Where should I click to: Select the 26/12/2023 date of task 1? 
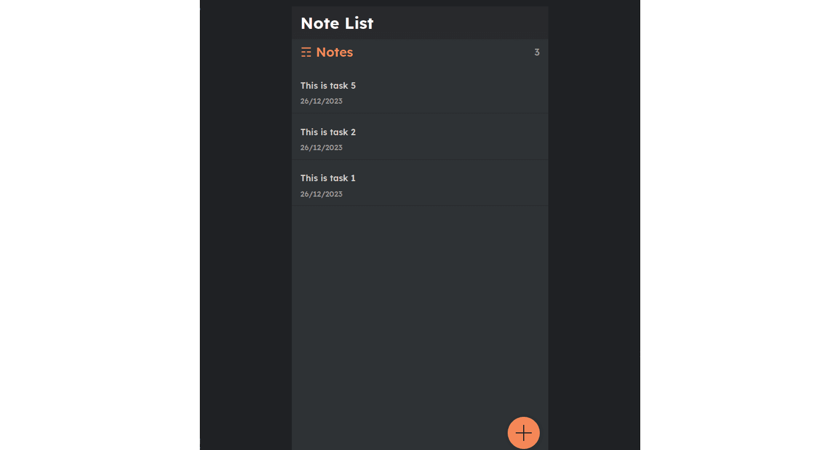point(321,193)
